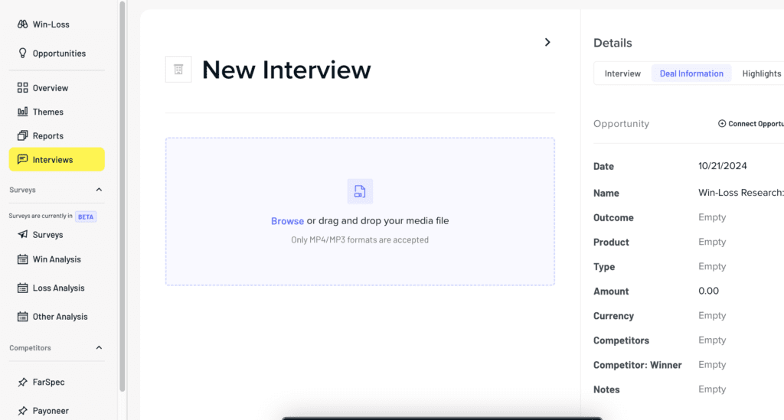The width and height of the screenshot is (784, 420).
Task: Click the building icon beside New Interview
Action: [178, 70]
